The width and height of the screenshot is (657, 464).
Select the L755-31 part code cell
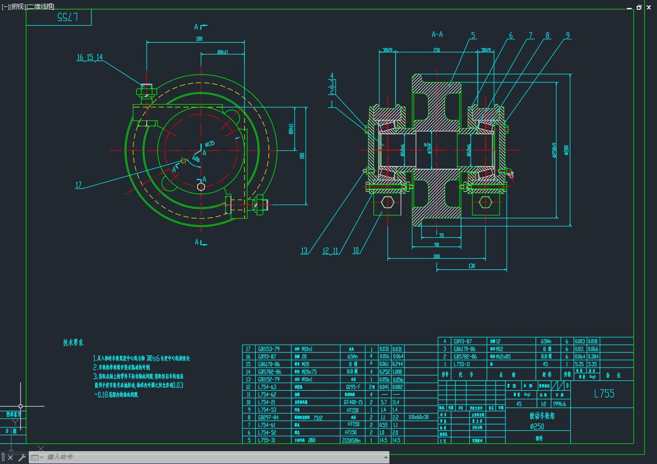[x=267, y=440]
